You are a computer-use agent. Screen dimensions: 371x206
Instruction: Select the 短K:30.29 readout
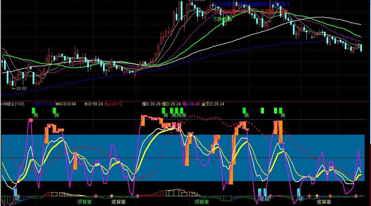pos(151,104)
